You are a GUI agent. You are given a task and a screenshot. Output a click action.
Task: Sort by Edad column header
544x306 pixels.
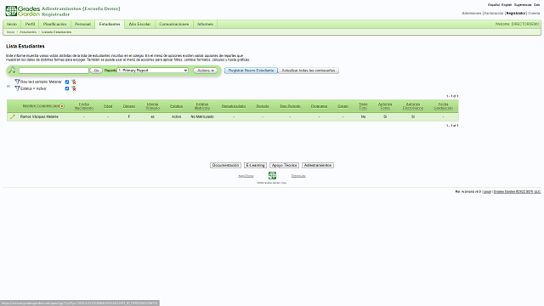click(x=108, y=106)
